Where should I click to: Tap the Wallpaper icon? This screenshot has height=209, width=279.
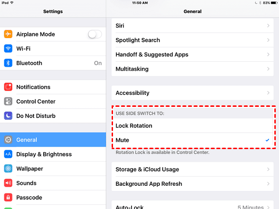point(8,169)
